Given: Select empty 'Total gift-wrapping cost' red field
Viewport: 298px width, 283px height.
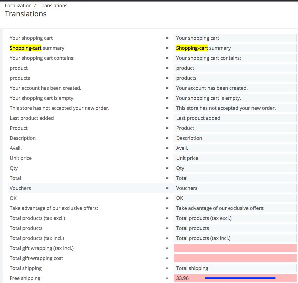Looking at the screenshot, I should click(x=235, y=258).
